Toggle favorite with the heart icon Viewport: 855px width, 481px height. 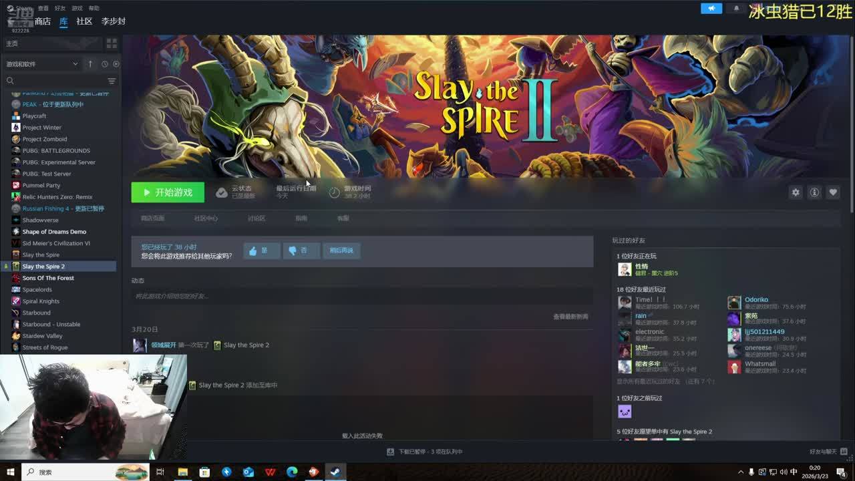pyautogui.click(x=833, y=192)
